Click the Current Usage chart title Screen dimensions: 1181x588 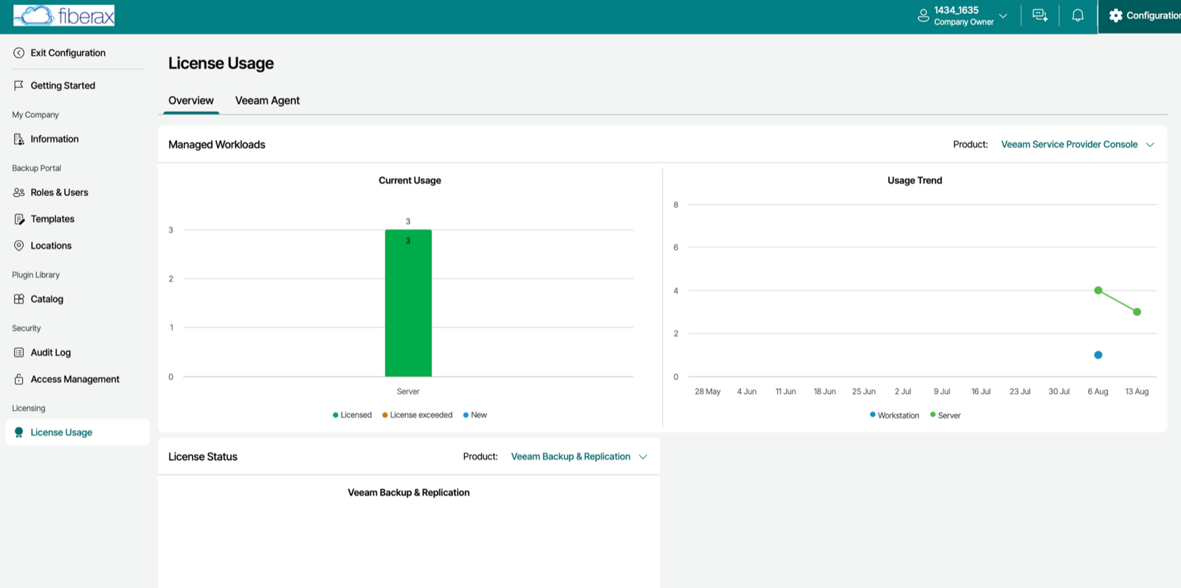pyautogui.click(x=410, y=181)
